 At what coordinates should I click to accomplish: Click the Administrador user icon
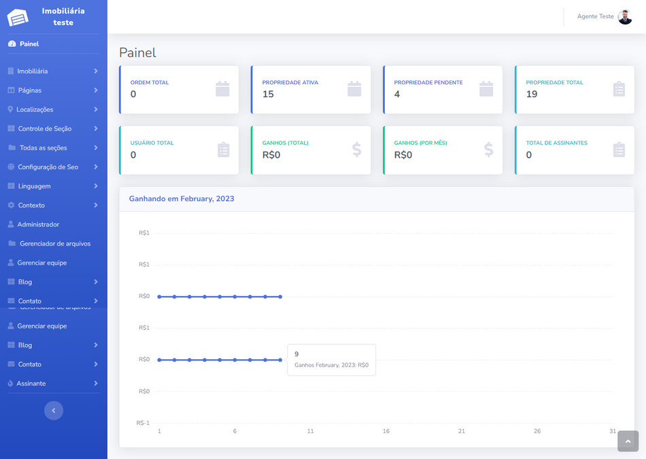11,224
